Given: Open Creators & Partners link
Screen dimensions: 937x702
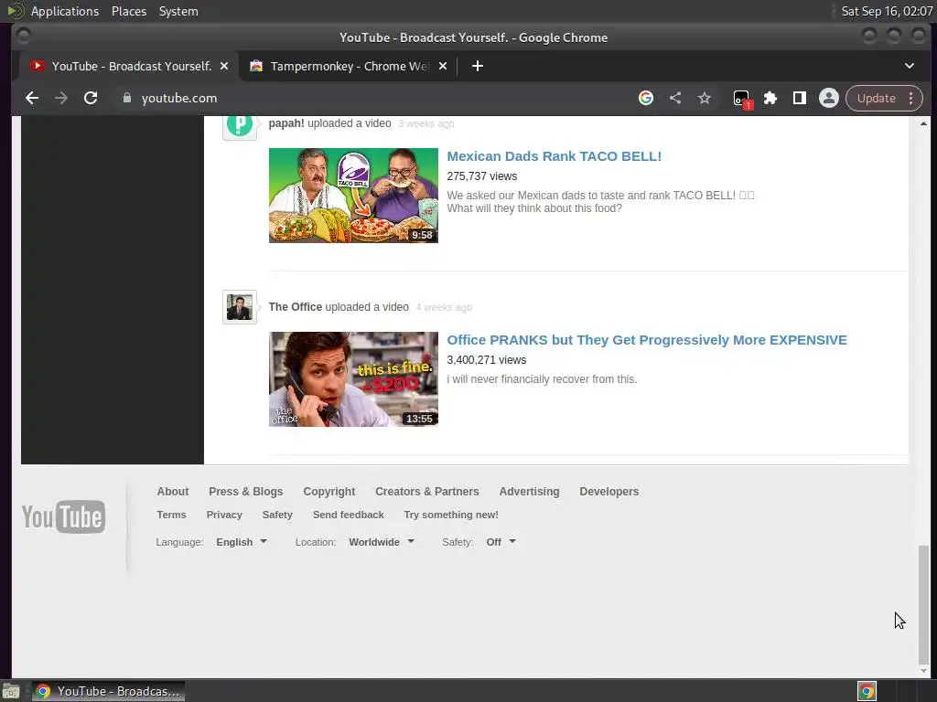Looking at the screenshot, I should pos(426,491).
